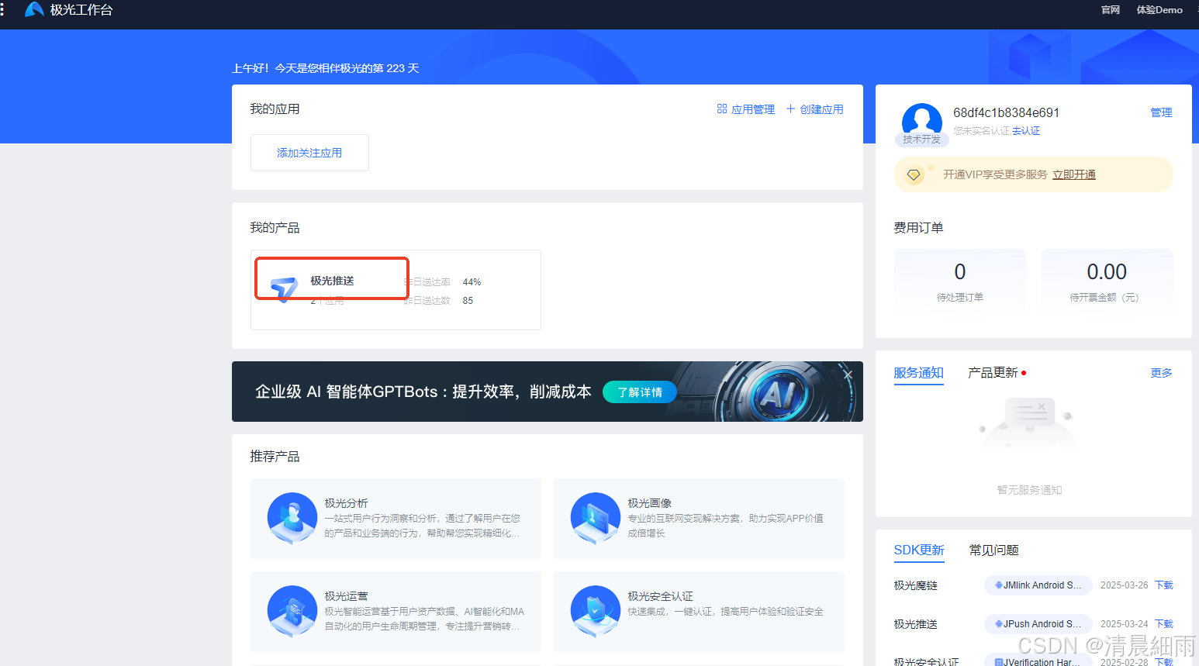Click the 添加关注应用 button
Screen dimensions: 1199x666
(309, 153)
